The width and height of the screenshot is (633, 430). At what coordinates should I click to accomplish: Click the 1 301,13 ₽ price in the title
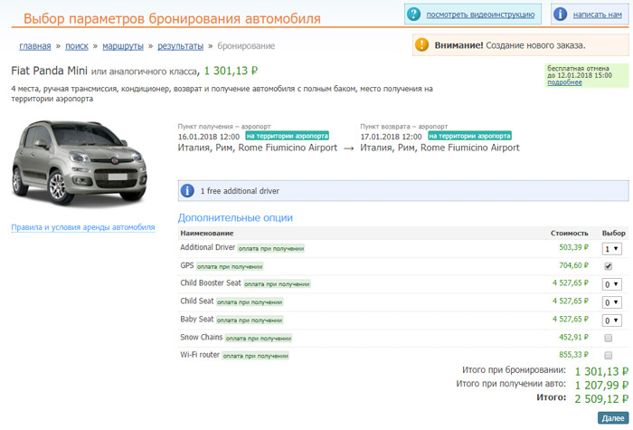click(231, 71)
